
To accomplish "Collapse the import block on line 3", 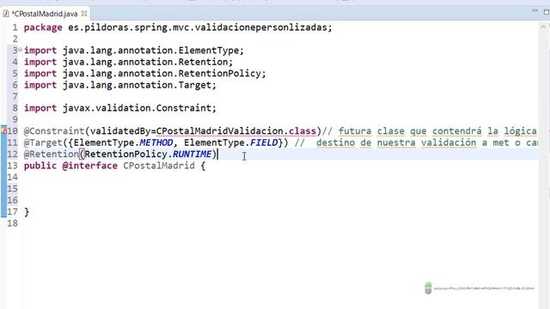I will pyautogui.click(x=20, y=50).
